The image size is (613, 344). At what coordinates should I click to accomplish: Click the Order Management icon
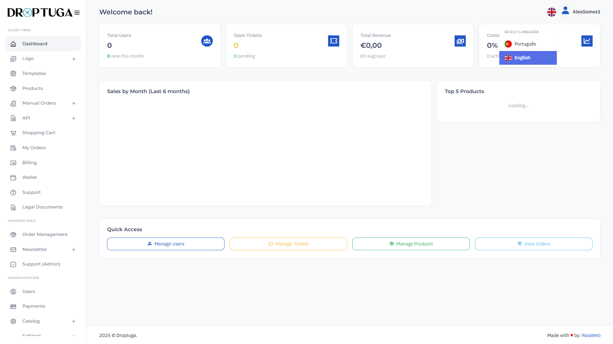click(13, 235)
